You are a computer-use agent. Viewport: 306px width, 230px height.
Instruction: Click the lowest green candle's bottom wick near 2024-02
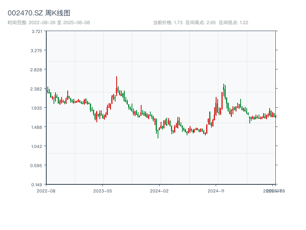click(x=158, y=138)
